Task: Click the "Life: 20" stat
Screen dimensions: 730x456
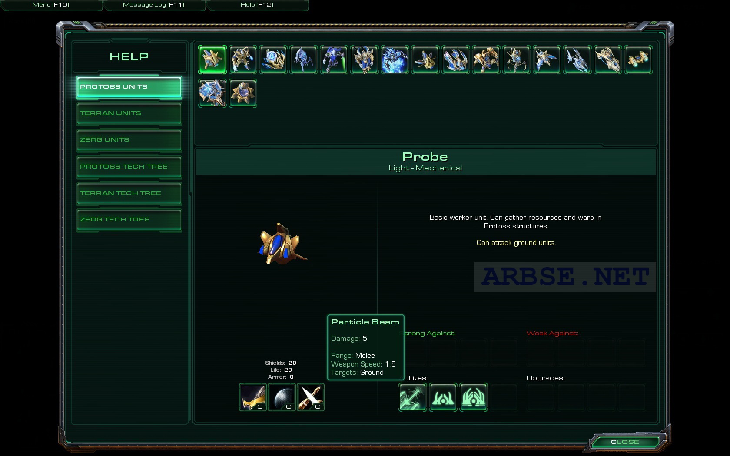Action: [x=281, y=370]
